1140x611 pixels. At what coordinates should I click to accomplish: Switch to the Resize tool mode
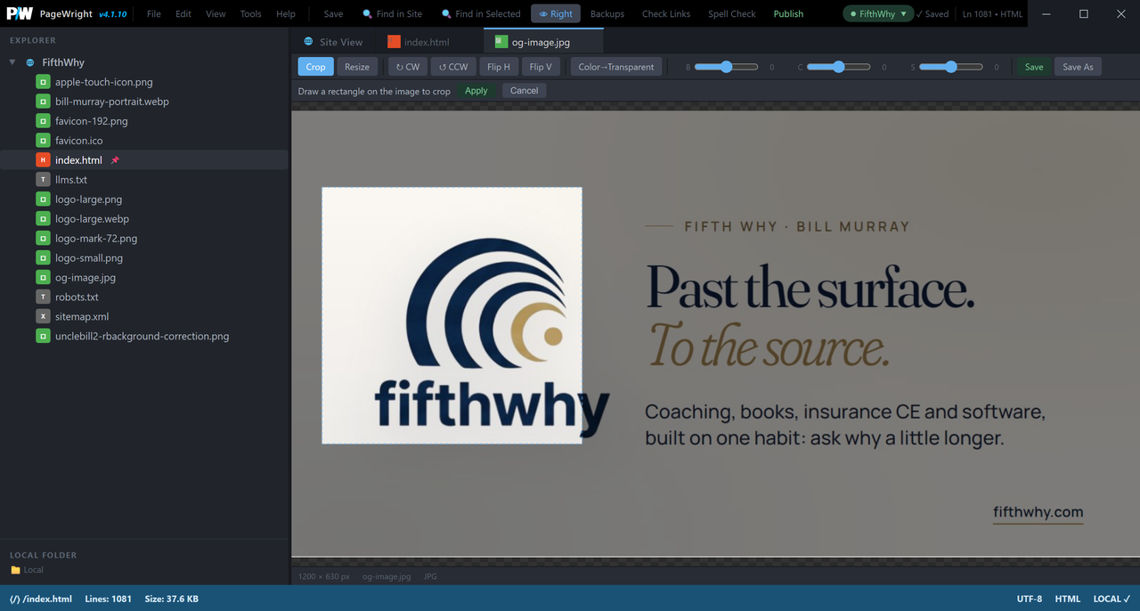click(x=357, y=67)
